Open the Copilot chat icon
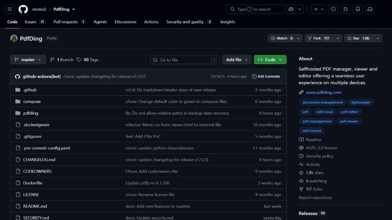Screen dimensions: 392x220 click(291, 9)
